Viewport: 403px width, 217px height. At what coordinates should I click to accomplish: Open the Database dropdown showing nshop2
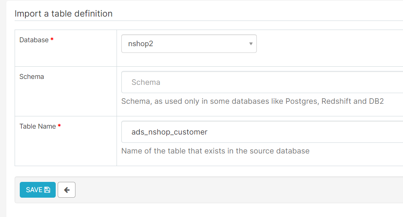coord(189,44)
